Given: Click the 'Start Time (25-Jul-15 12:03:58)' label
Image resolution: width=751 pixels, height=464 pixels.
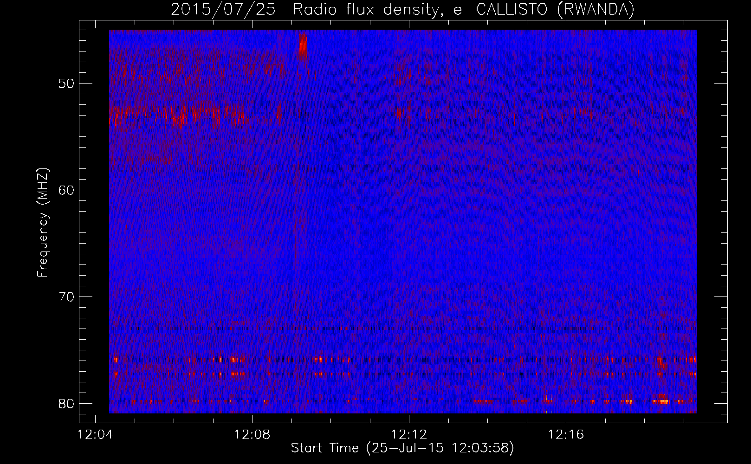Looking at the screenshot, I should [x=402, y=448].
